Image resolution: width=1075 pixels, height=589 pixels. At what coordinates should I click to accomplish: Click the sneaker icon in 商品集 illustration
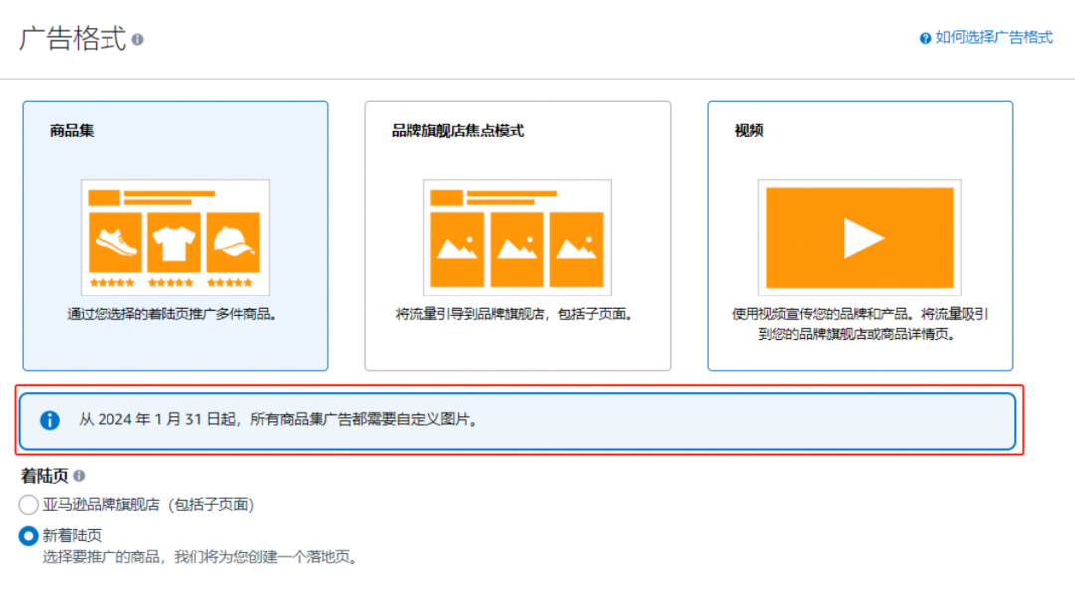pos(115,242)
